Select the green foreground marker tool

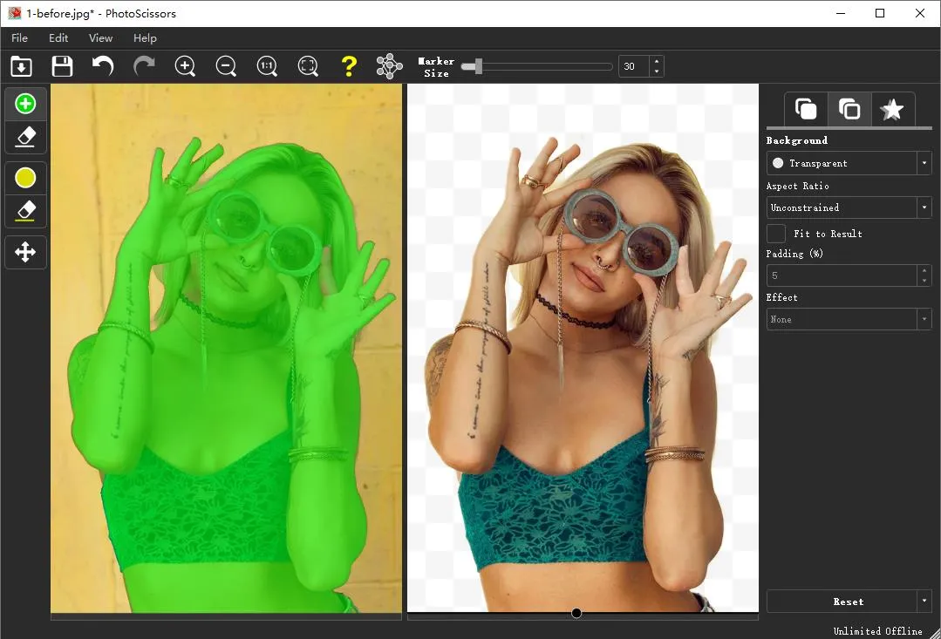tap(25, 105)
